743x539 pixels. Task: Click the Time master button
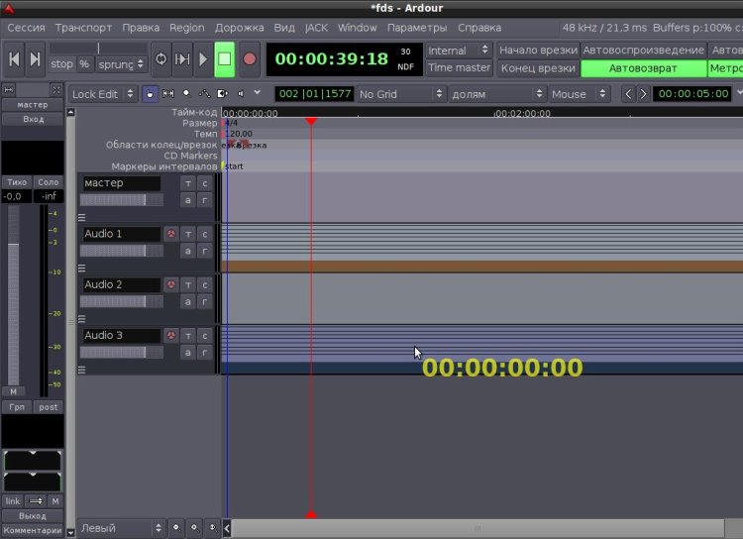[459, 67]
